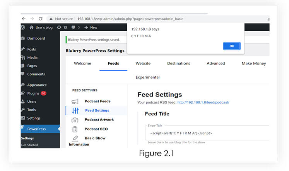This screenshot has height=171, width=289.
Task: Click the Media icon in sidebar
Action: (x=23, y=58)
